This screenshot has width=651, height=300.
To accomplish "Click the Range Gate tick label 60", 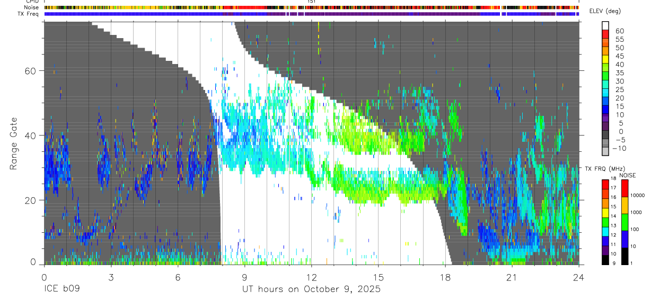I will click(31, 70).
